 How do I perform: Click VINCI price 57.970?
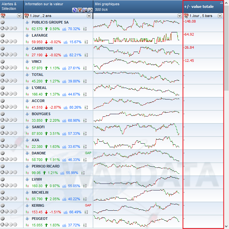point(37,68)
